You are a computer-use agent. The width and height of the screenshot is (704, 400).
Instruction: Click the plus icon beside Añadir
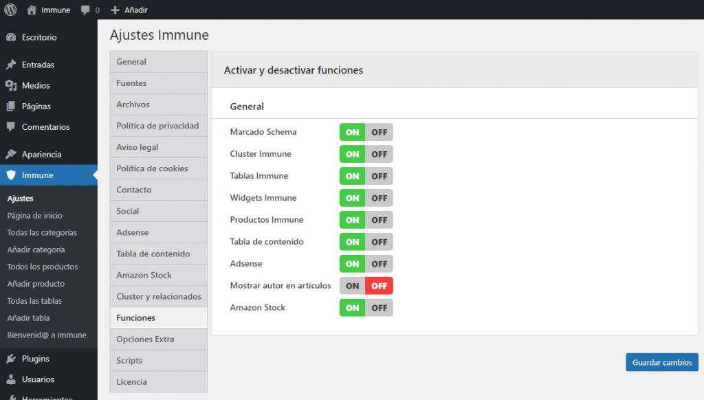click(x=115, y=10)
